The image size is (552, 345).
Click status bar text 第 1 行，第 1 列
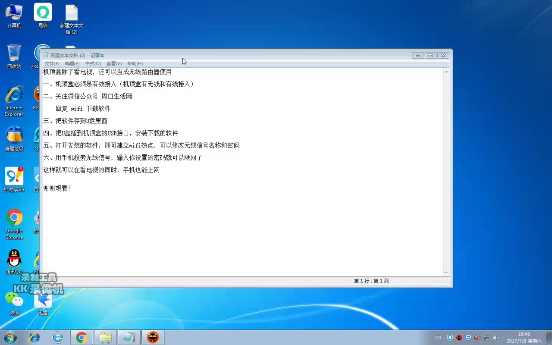[371, 281]
